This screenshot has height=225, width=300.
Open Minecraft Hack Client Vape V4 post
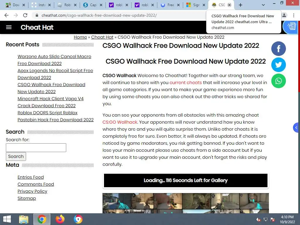pos(50,102)
